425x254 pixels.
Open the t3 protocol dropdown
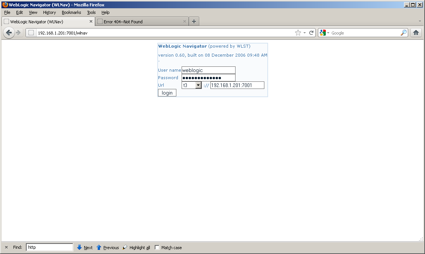198,85
